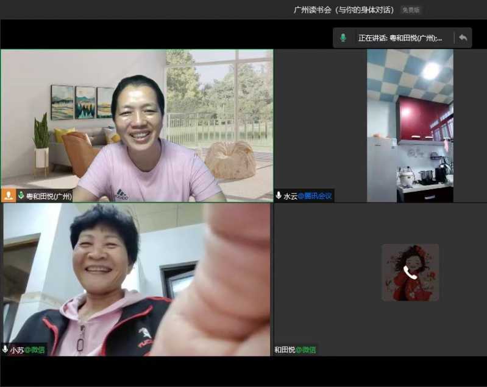Image resolution: width=487 pixels, height=387 pixels.
Task: Click the @腾讯会议 tag on 水云 tile
Action: point(315,196)
